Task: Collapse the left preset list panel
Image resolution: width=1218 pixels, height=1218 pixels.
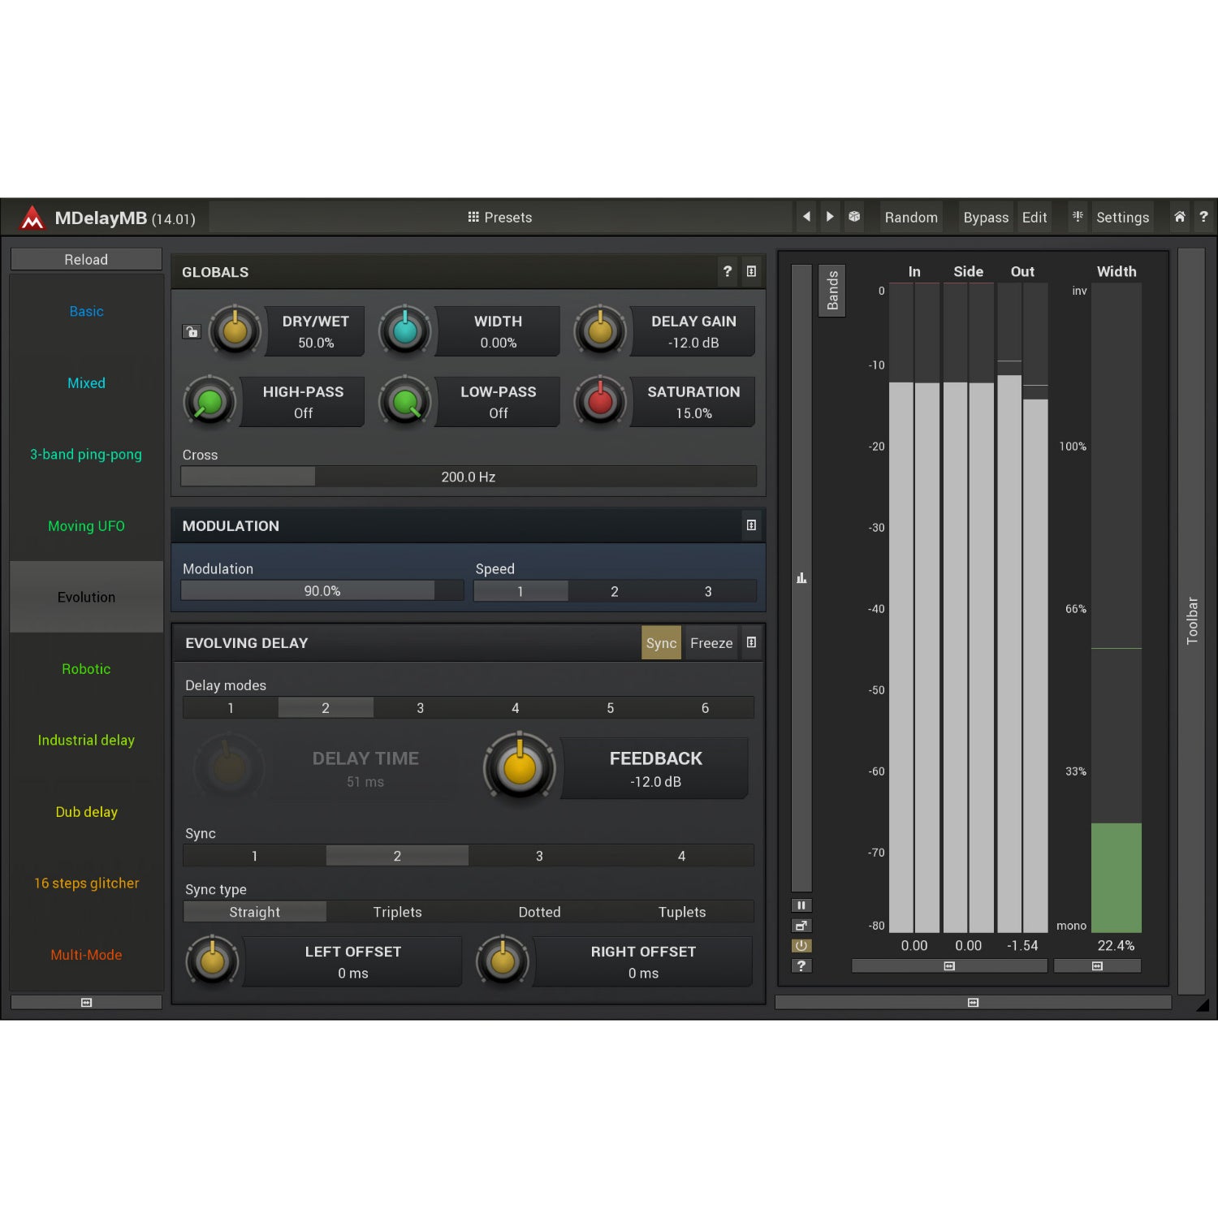Action: pos(86,1003)
